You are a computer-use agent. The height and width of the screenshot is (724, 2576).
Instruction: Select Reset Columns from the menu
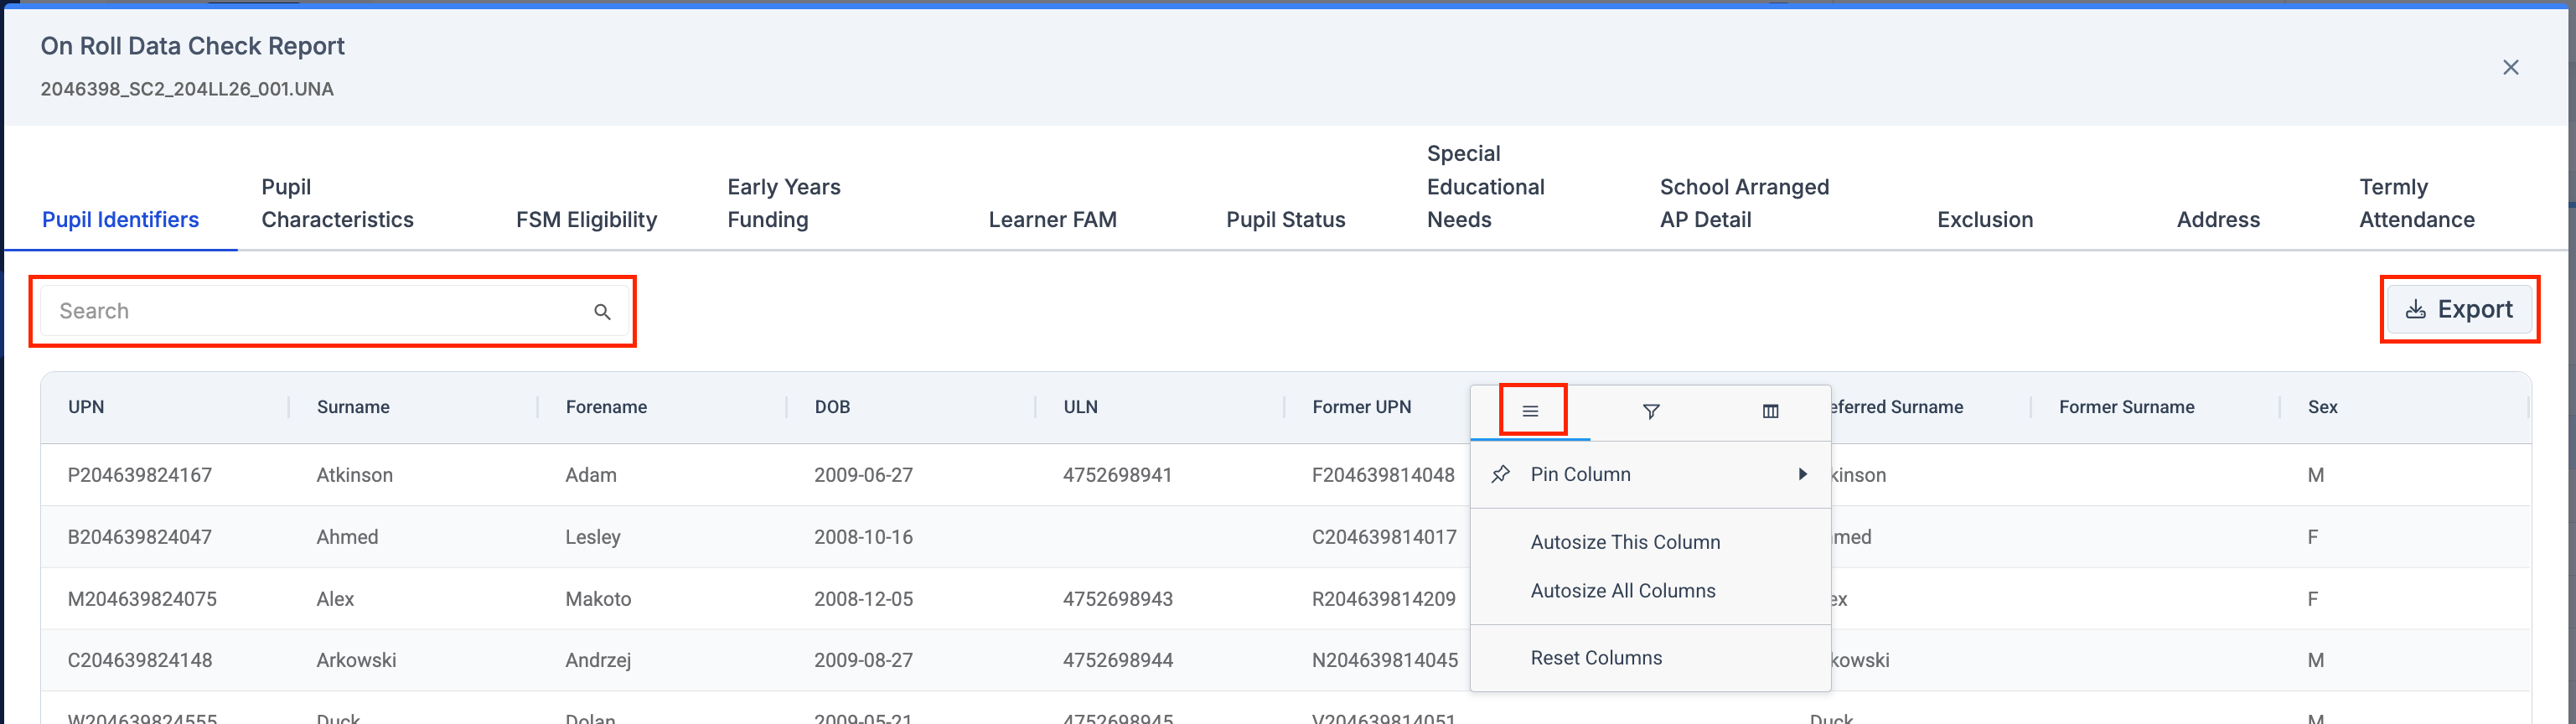tap(1596, 658)
